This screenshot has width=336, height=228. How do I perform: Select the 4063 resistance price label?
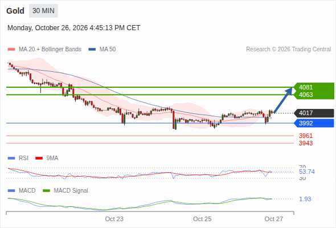[306, 95]
